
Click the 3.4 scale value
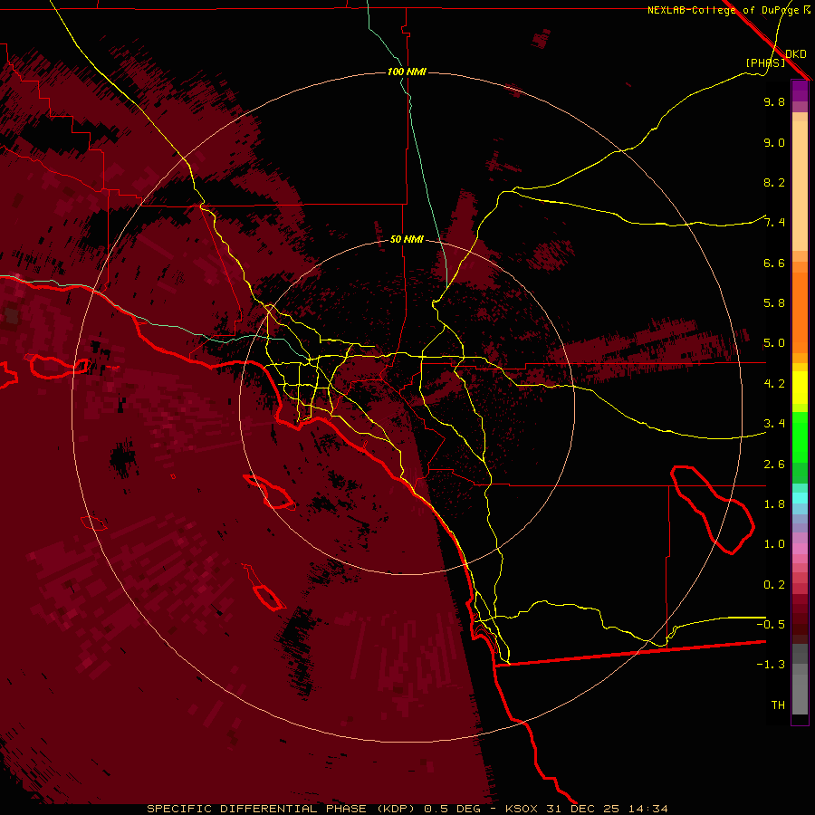[774, 424]
